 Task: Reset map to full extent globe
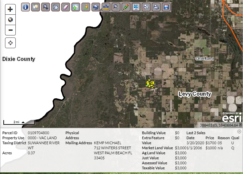coord(10,20)
